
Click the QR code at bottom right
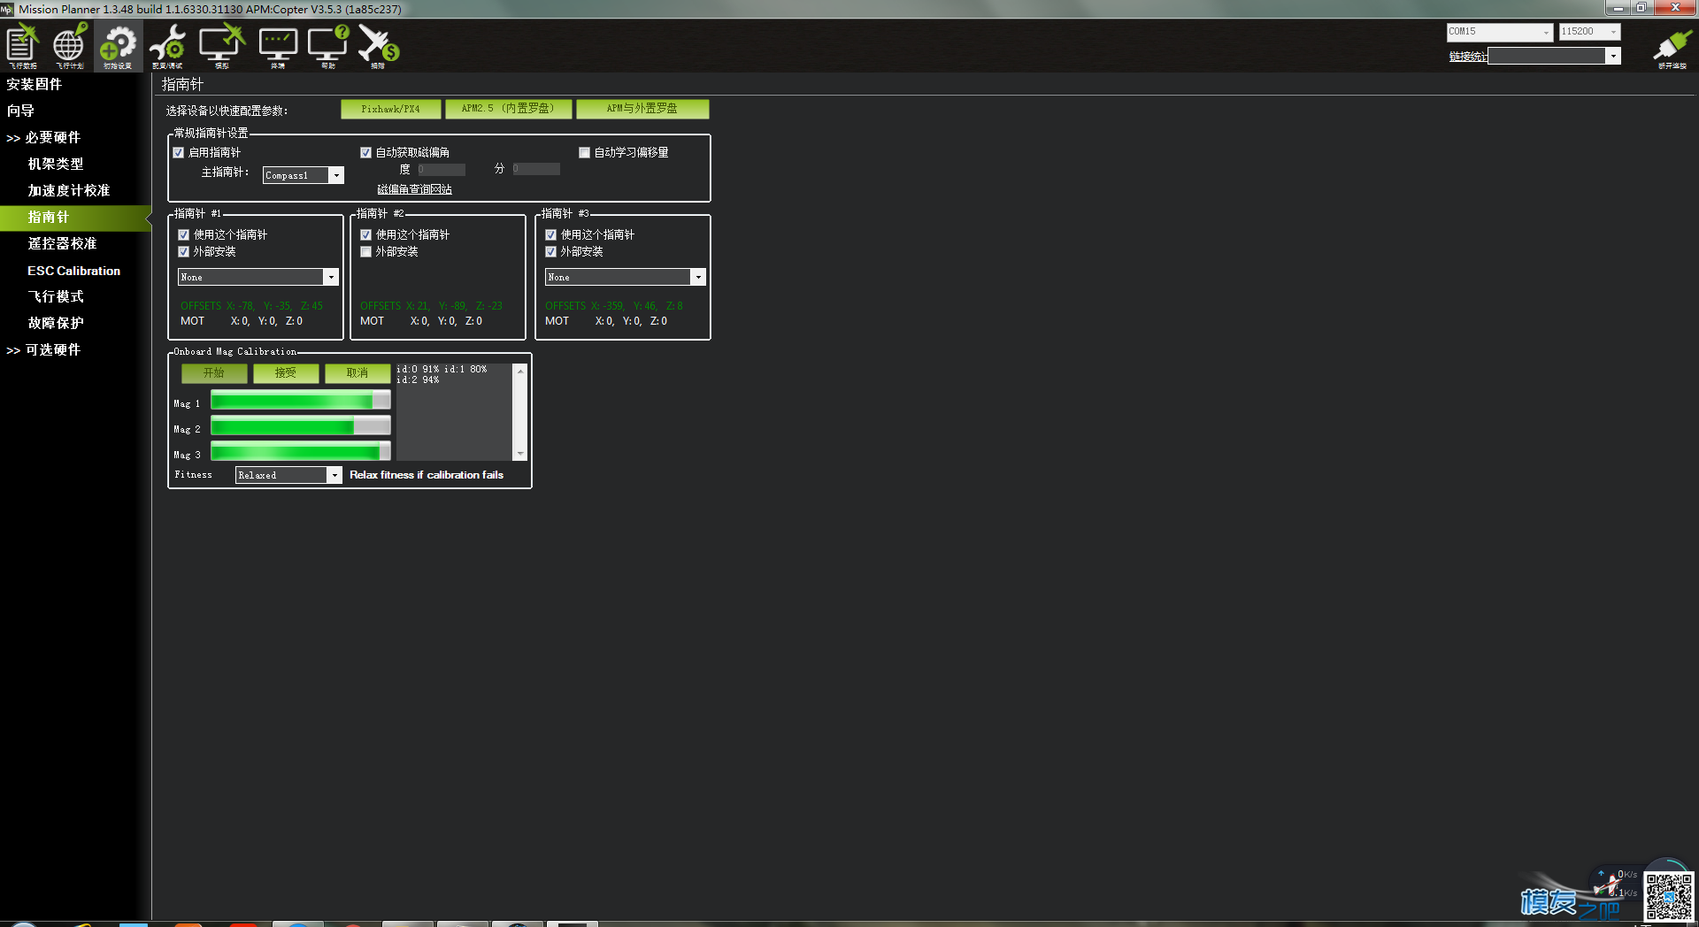point(1669,897)
